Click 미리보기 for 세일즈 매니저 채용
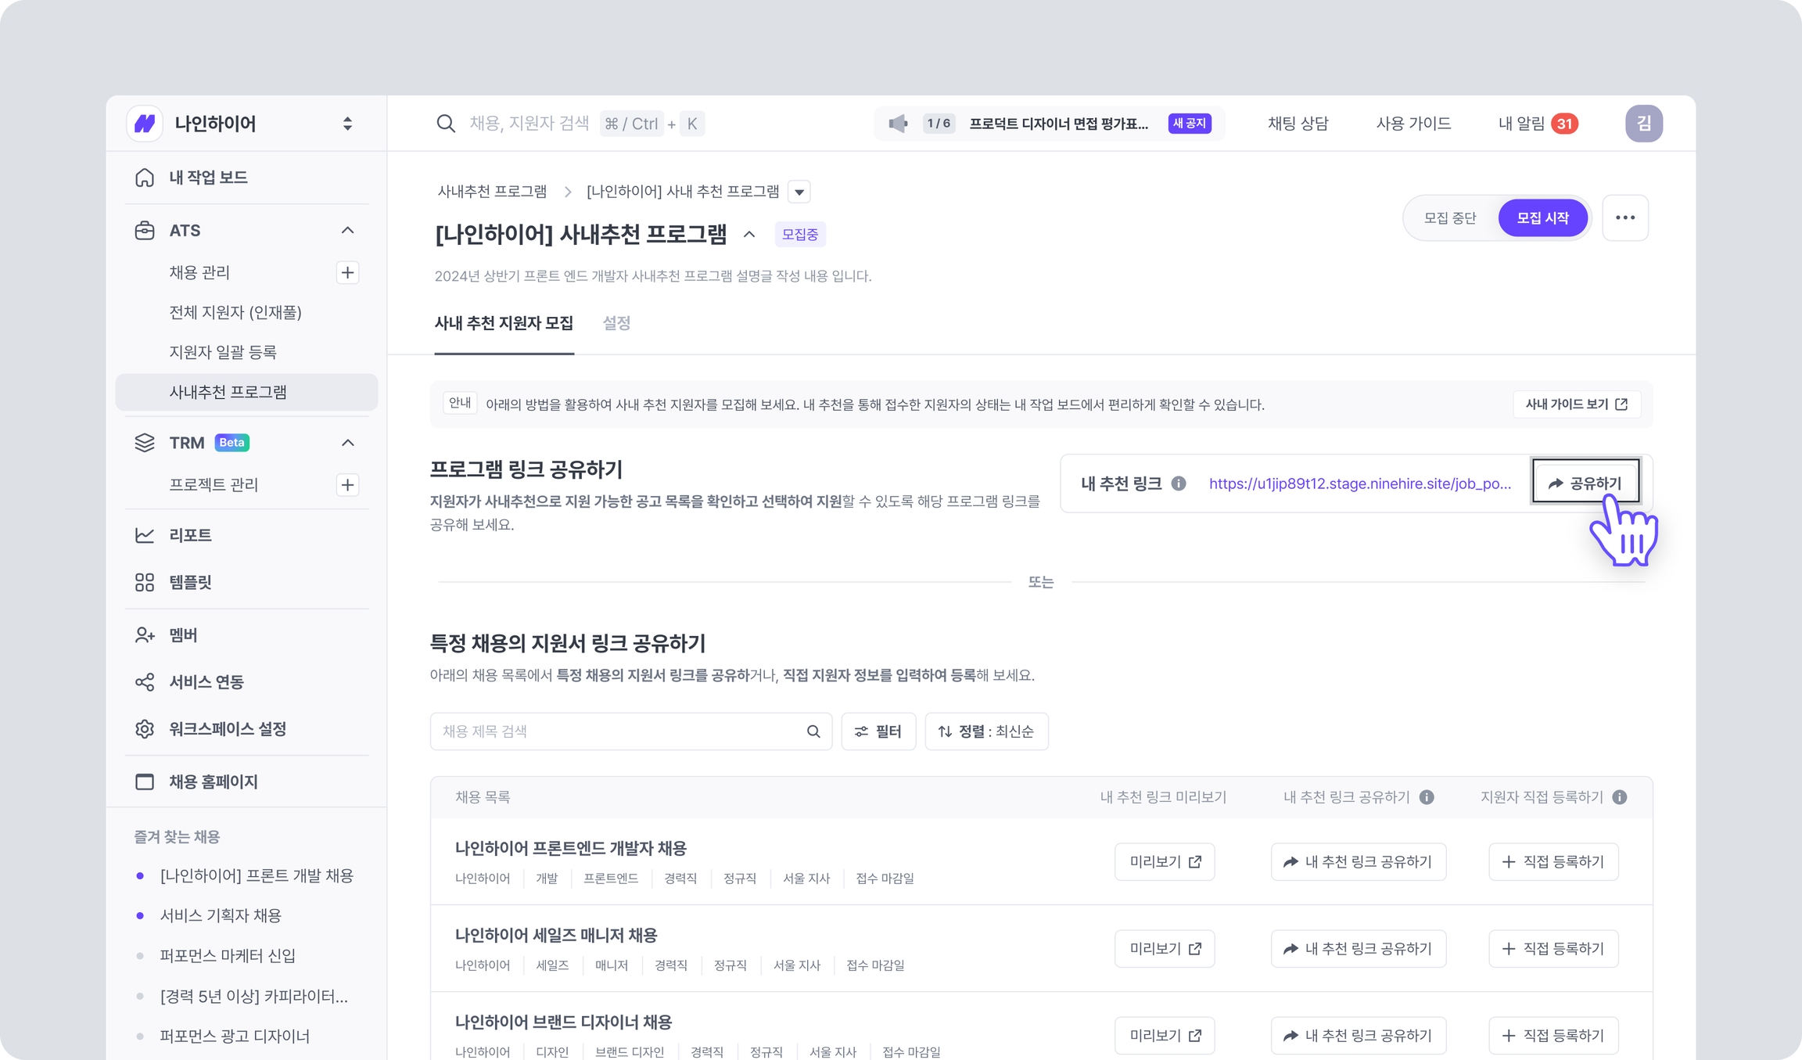Image resolution: width=1802 pixels, height=1060 pixels. (x=1165, y=949)
